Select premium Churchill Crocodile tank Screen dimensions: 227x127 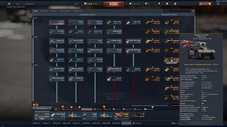click(172, 79)
